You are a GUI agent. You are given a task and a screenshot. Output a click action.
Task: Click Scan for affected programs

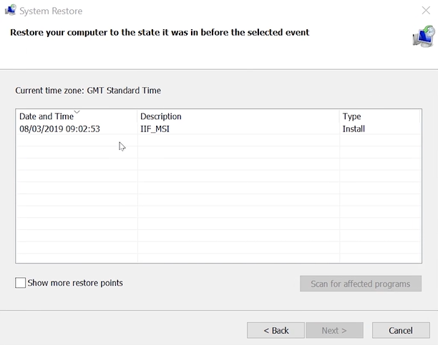361,284
